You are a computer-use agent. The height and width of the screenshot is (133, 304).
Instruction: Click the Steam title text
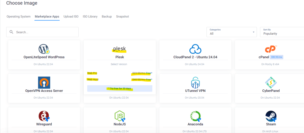[x=271, y=124]
